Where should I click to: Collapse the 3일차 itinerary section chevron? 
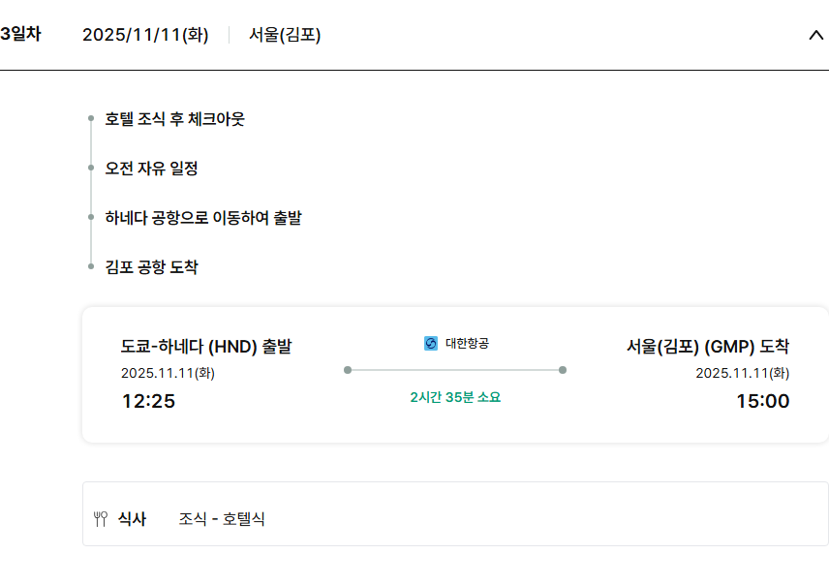tap(814, 35)
